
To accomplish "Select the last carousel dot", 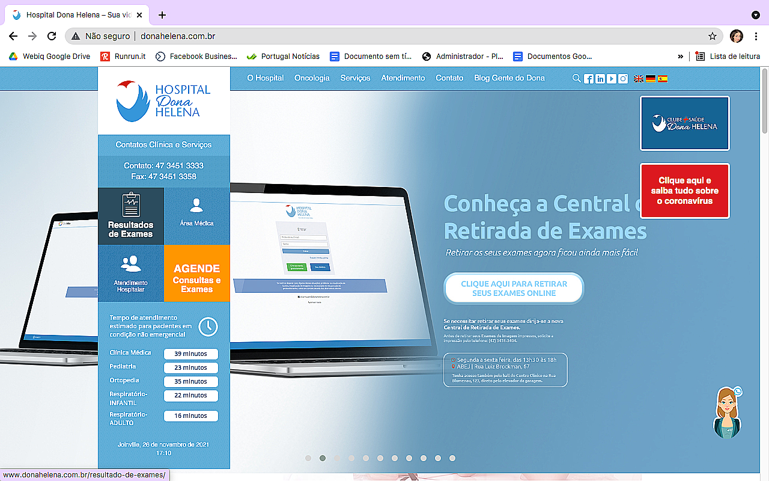I will tap(452, 458).
